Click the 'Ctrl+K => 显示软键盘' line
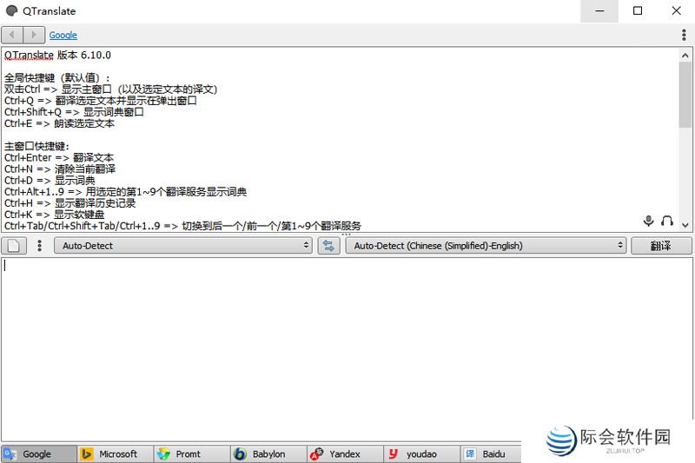The width and height of the screenshot is (695, 463). tap(55, 215)
